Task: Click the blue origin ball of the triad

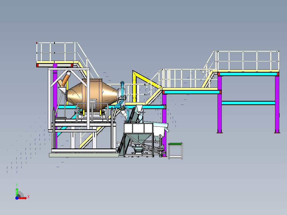Action: pos(17,198)
